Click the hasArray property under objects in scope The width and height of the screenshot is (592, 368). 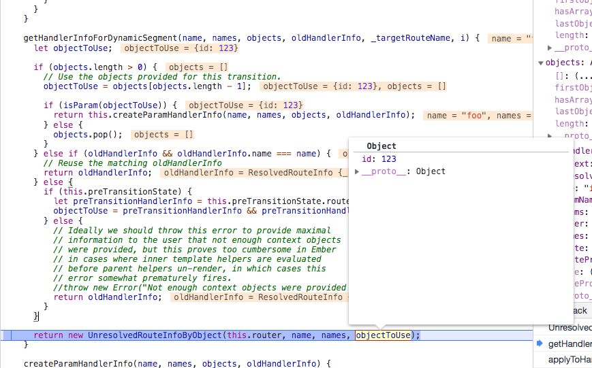click(x=573, y=99)
